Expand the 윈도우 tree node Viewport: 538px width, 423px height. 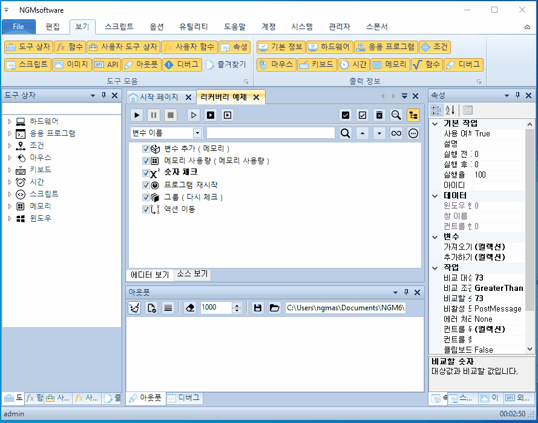[x=10, y=218]
